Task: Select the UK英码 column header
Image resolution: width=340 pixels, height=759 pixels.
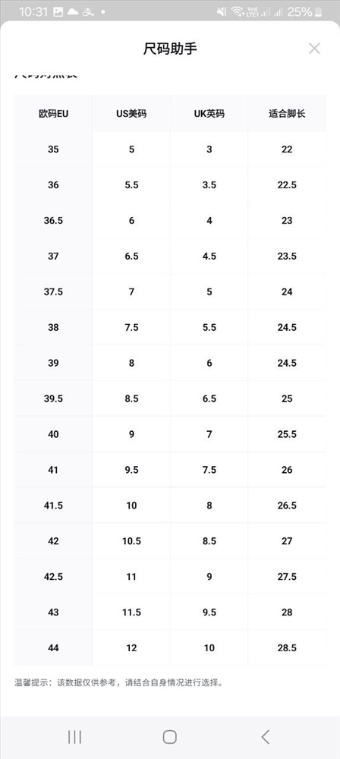Action: 209,114
